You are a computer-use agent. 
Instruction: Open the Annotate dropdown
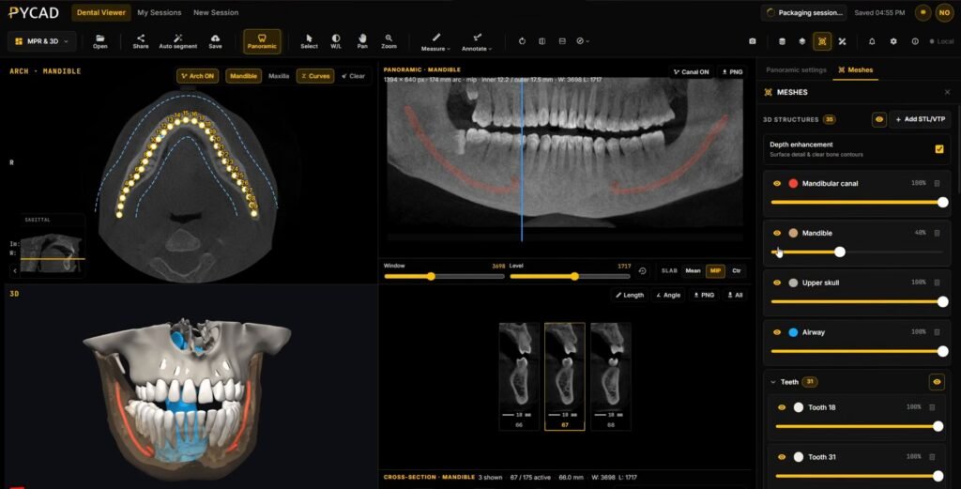(x=476, y=41)
